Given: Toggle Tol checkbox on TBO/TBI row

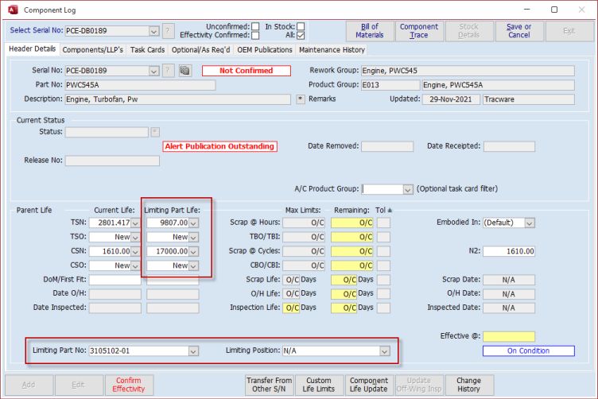Looking at the screenshot, I should pyautogui.click(x=383, y=237).
